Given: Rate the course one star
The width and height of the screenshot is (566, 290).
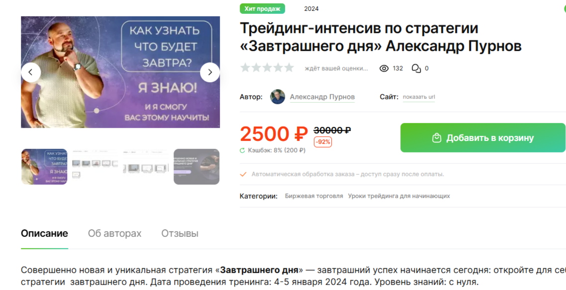Looking at the screenshot, I should (x=246, y=68).
